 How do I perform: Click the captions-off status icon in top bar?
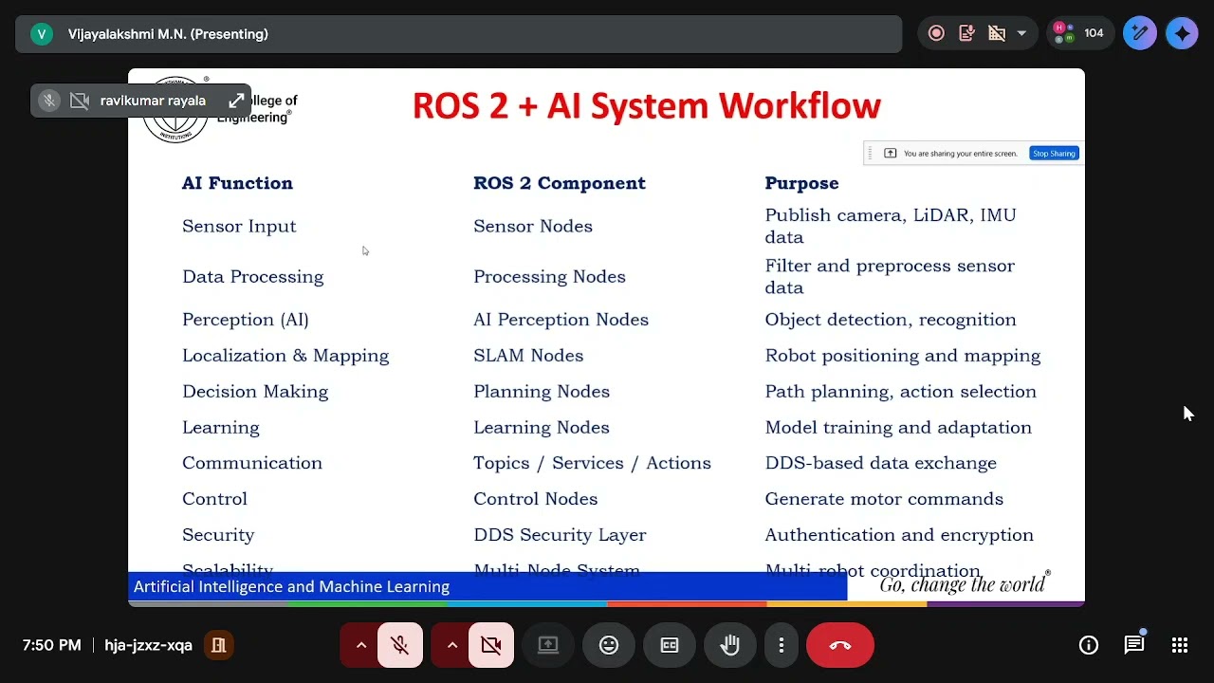click(996, 33)
